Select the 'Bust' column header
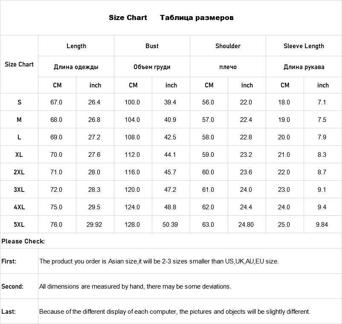 coord(152,46)
